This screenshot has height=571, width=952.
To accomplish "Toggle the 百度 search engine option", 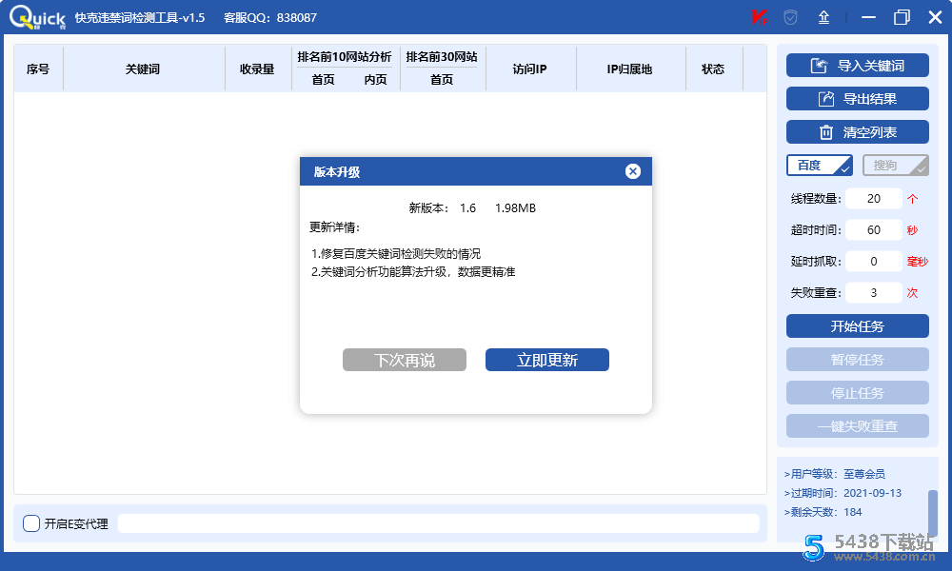I will [x=819, y=165].
